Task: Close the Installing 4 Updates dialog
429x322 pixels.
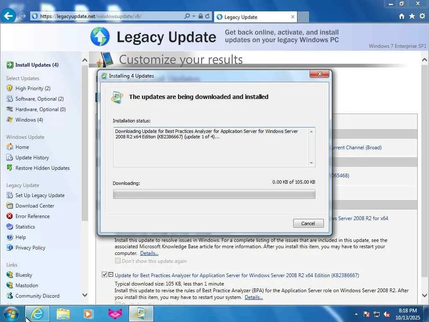Action: [319, 74]
